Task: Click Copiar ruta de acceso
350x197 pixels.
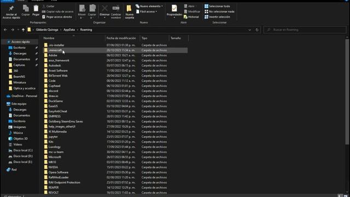Action: [x=58, y=11]
